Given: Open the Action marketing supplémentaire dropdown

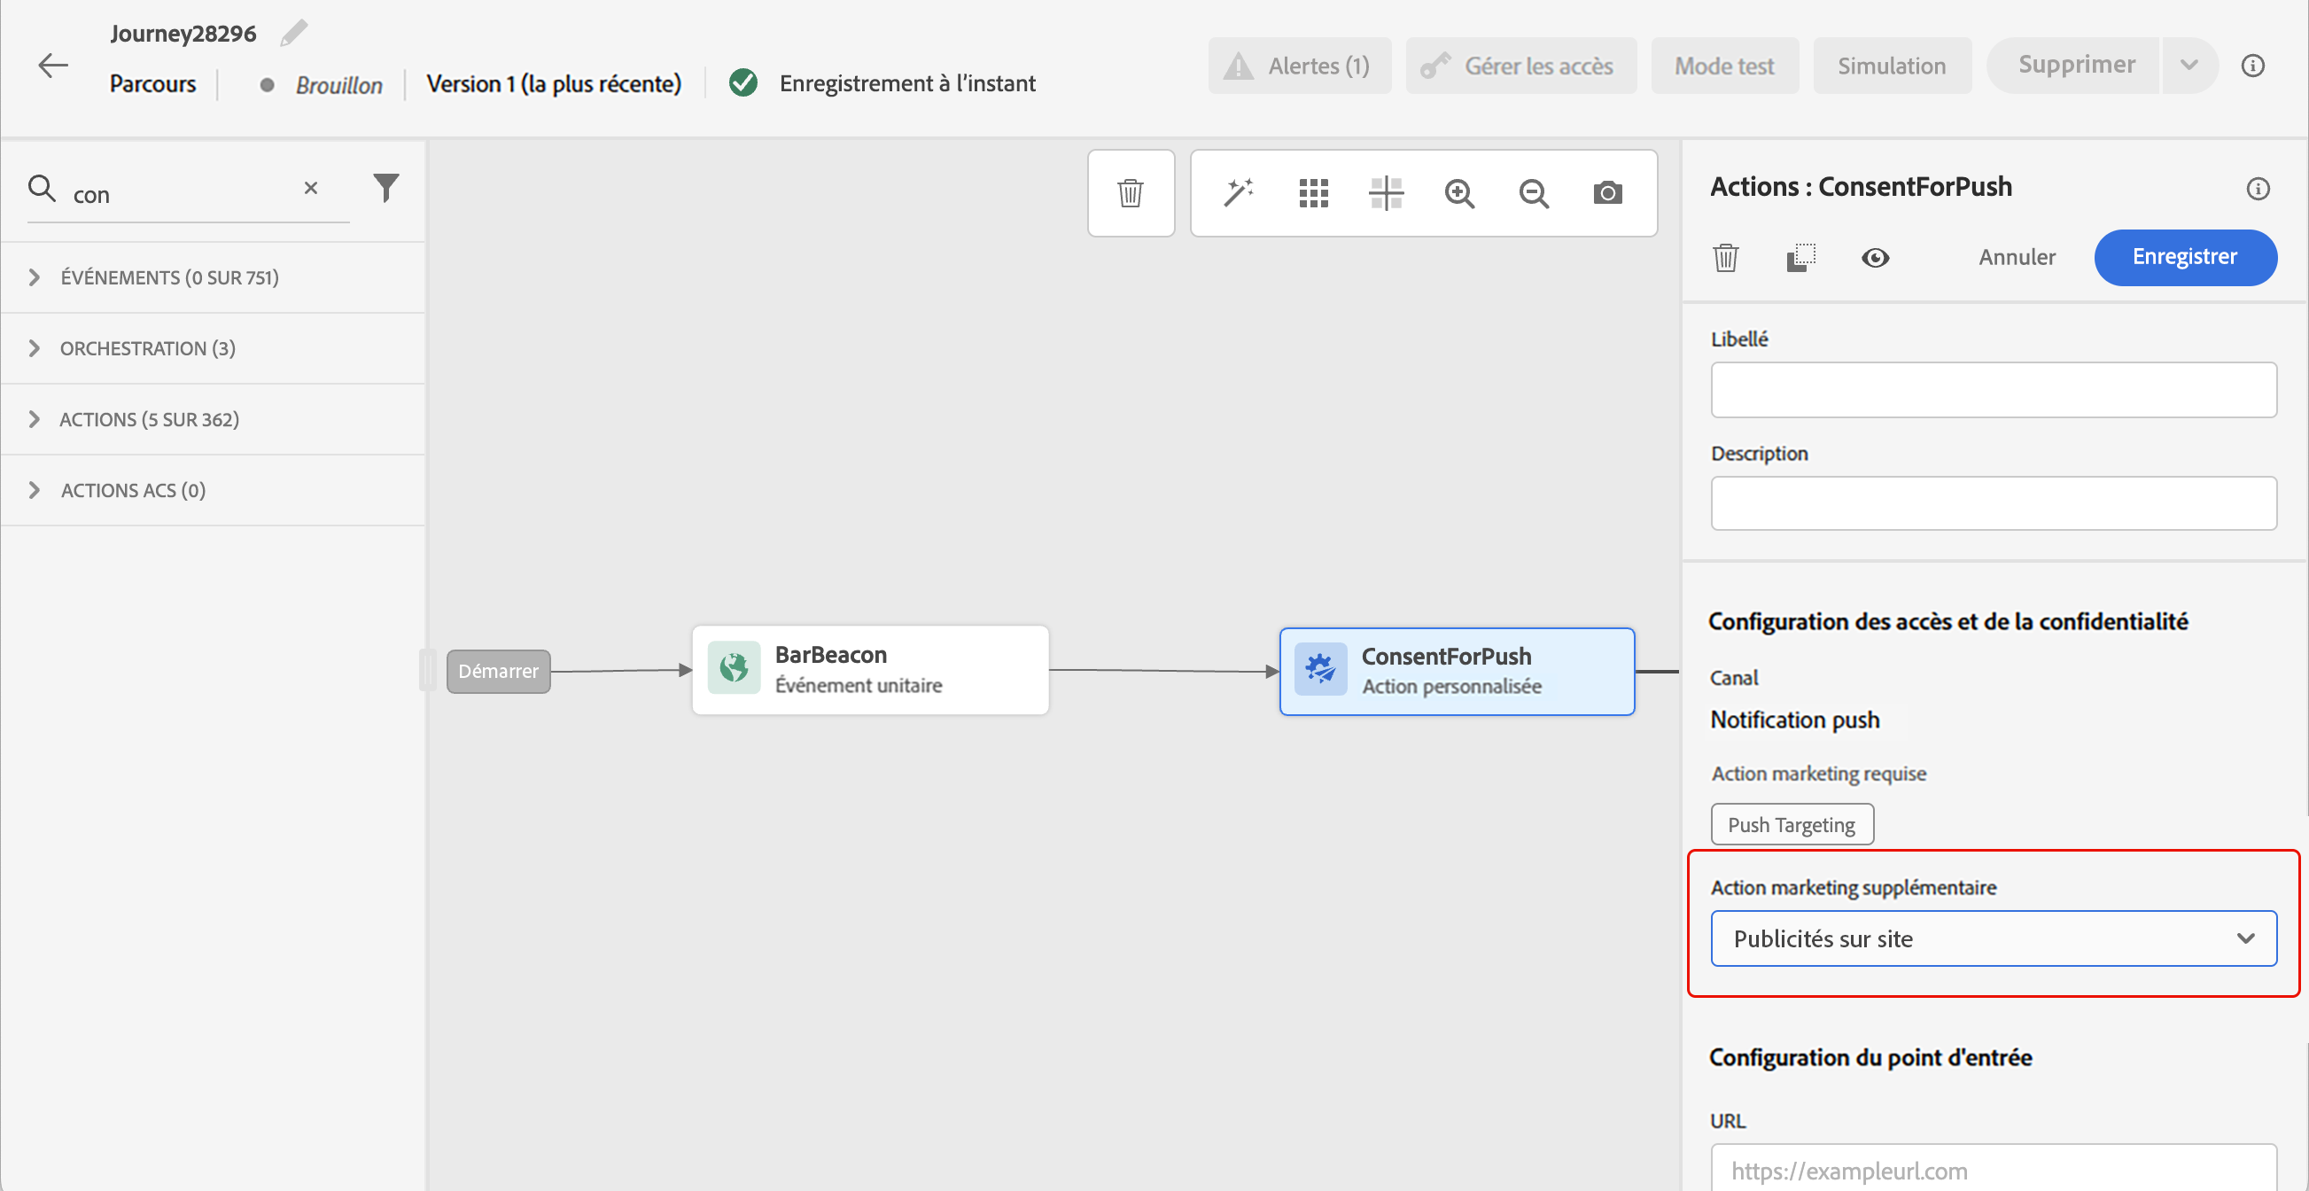Looking at the screenshot, I should click(x=1993, y=938).
